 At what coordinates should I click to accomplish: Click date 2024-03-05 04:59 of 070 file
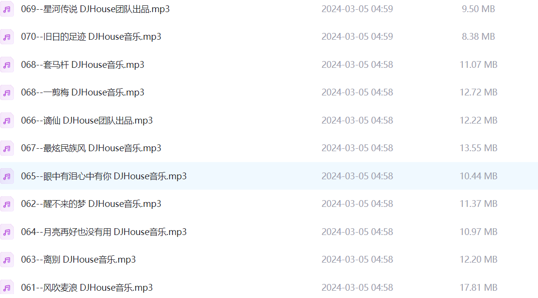[x=357, y=37]
